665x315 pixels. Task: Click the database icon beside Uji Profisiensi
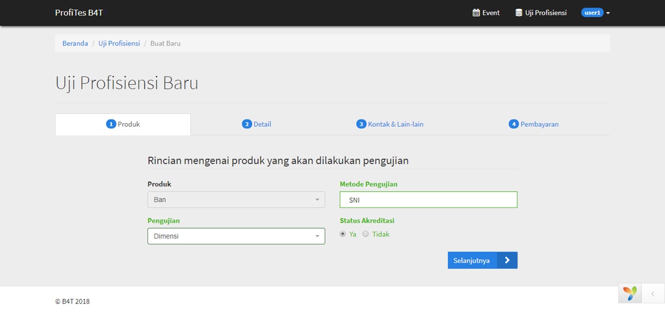(518, 13)
